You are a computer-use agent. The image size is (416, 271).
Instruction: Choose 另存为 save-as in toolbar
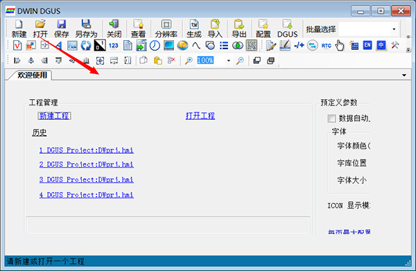pos(86,28)
